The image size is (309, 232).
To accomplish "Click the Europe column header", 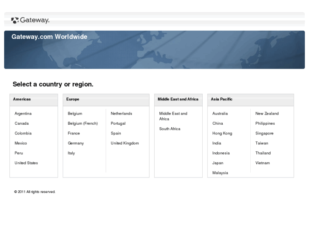I will (x=73, y=99).
